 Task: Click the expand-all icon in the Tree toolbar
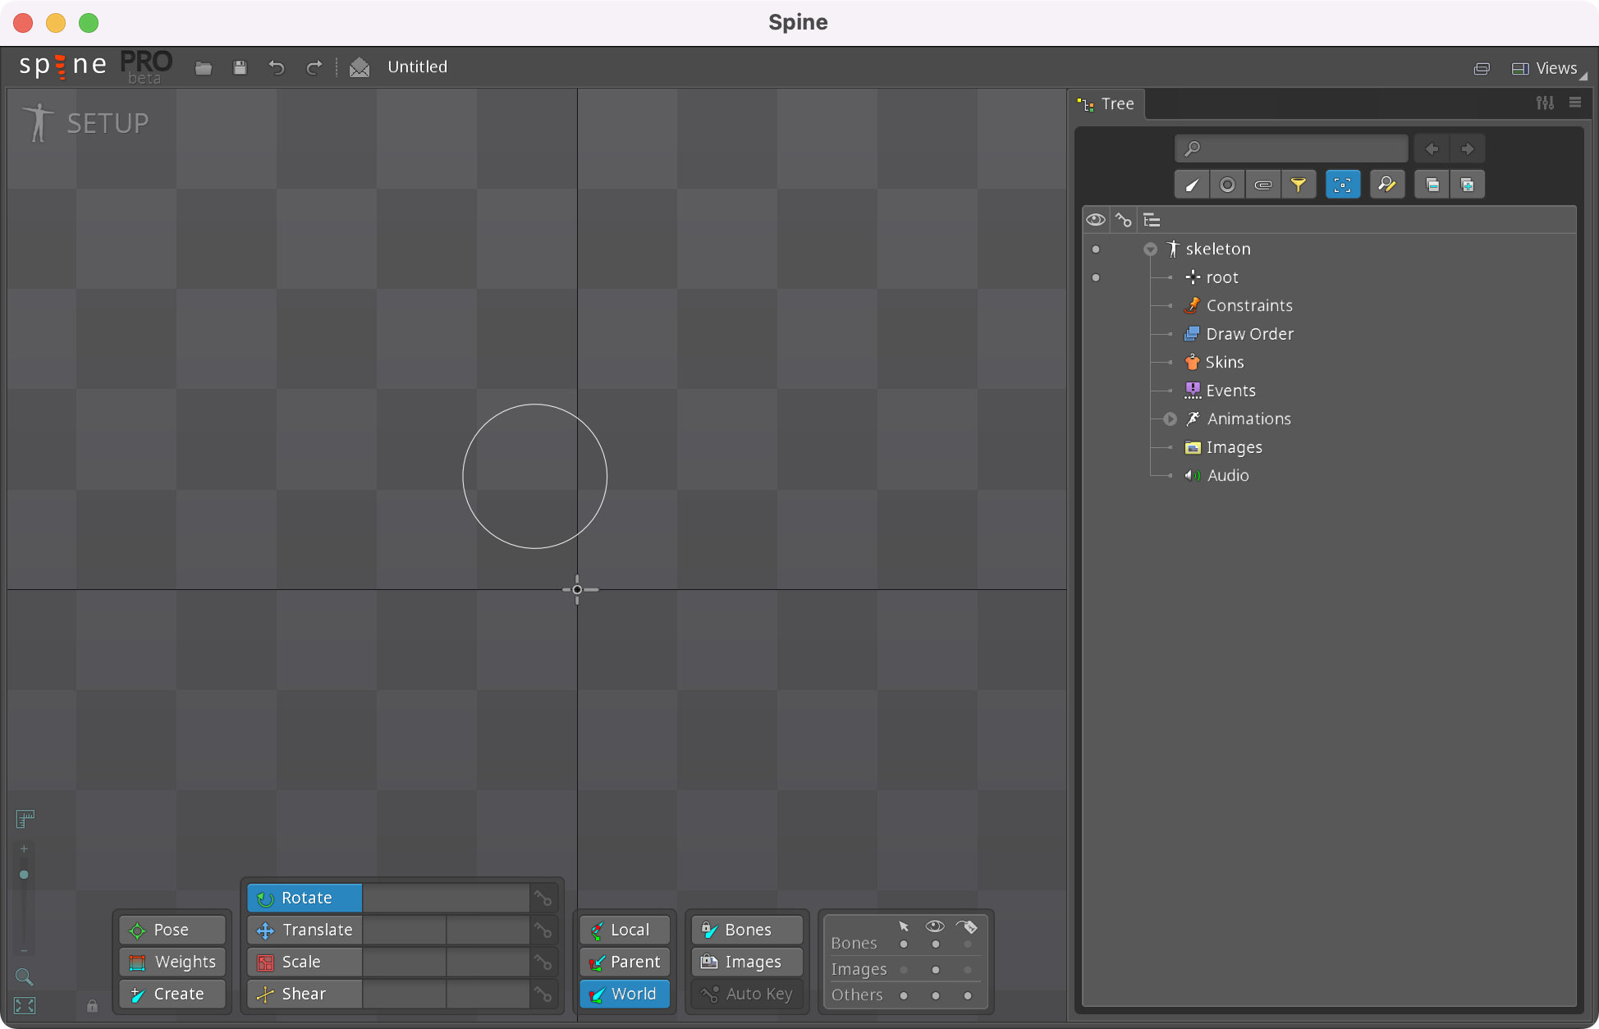[1468, 184]
